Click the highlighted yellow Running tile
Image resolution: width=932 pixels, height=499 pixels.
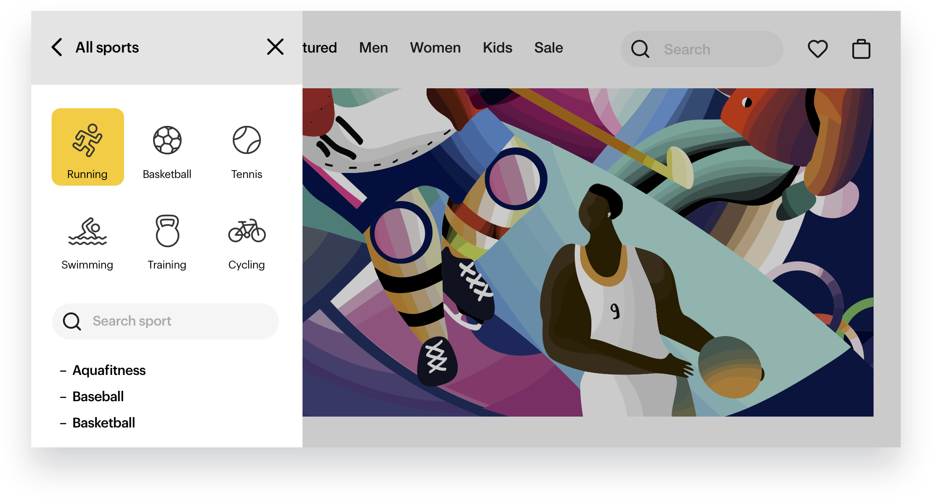tap(88, 146)
